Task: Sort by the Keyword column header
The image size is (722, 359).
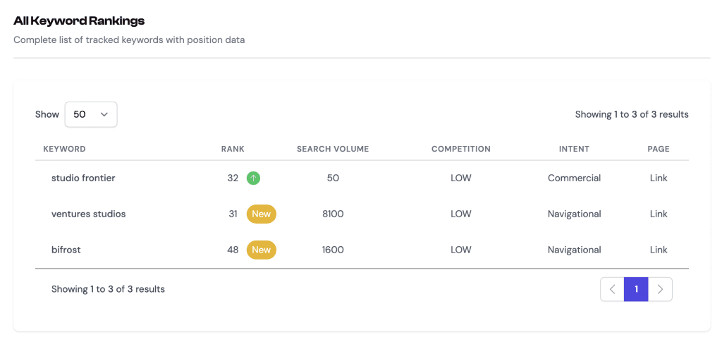Action: [64, 150]
